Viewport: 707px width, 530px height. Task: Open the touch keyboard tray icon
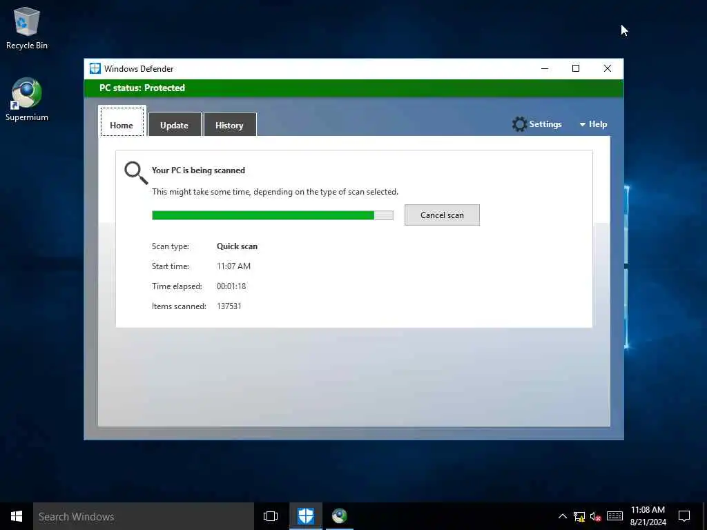click(614, 516)
